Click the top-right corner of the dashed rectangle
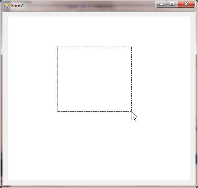 tap(131, 46)
